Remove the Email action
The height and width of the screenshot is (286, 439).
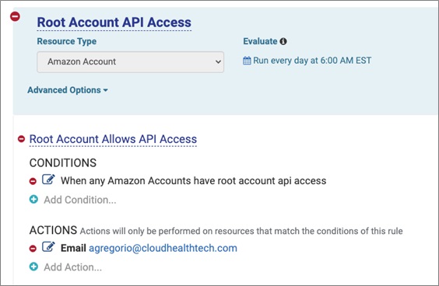point(33,248)
